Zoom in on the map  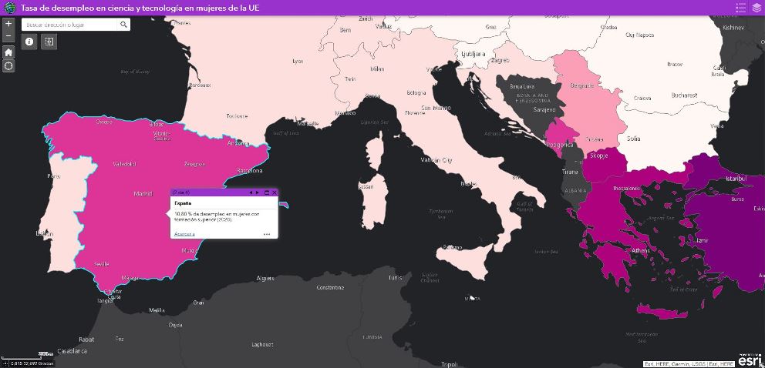pyautogui.click(x=8, y=25)
